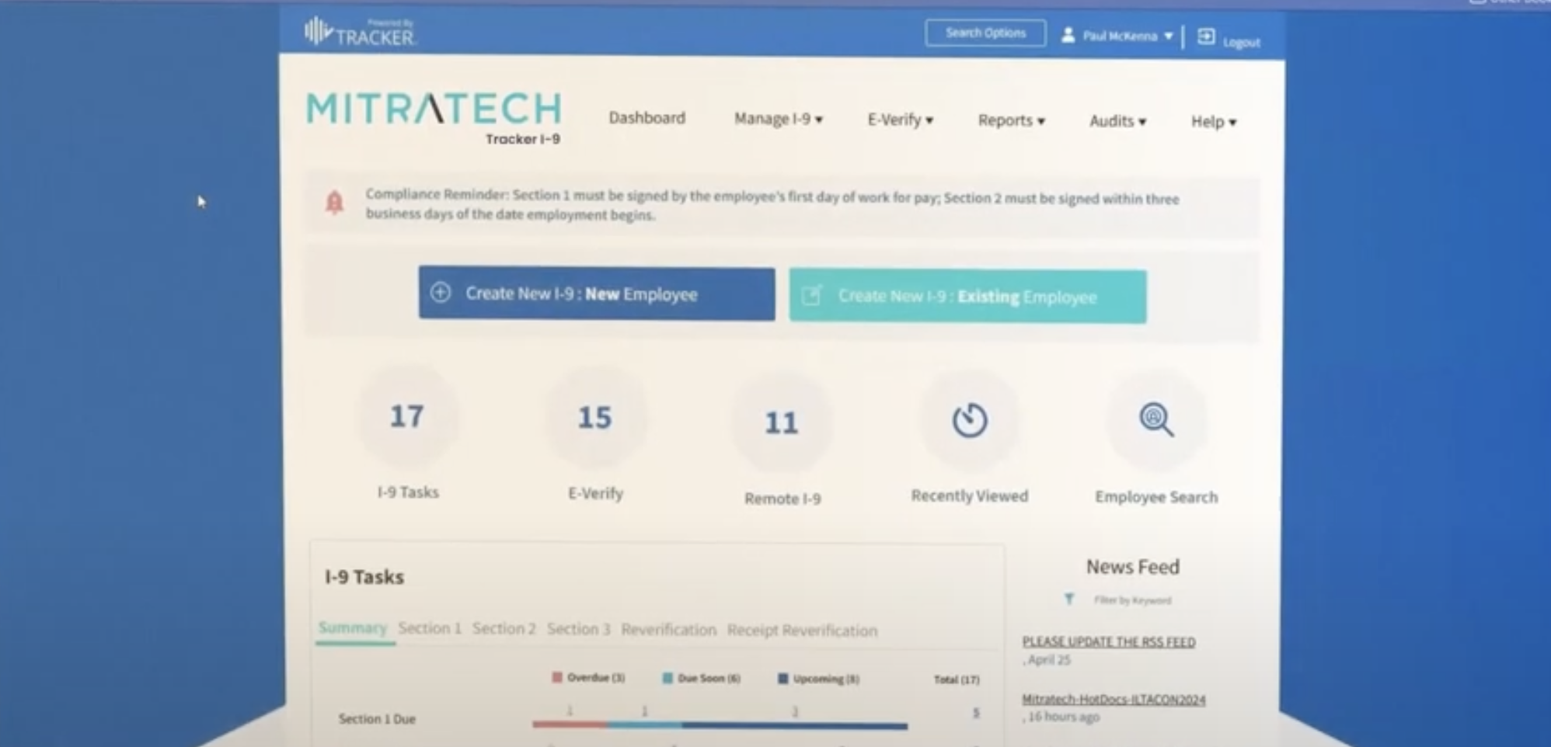
Task: Expand the Reports menu
Action: [1011, 120]
